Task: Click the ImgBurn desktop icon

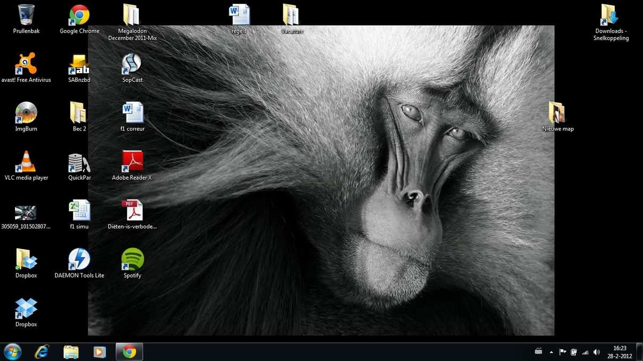Action: (x=26, y=113)
